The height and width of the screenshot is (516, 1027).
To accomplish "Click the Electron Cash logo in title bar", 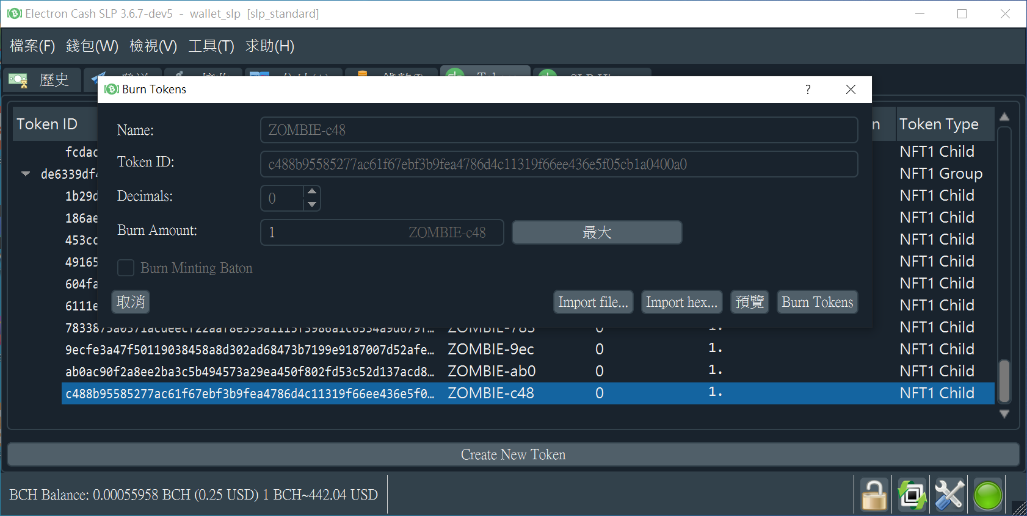I will click(15, 13).
